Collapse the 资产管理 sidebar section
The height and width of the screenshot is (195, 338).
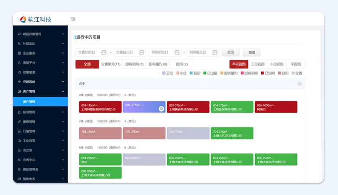coord(63,91)
